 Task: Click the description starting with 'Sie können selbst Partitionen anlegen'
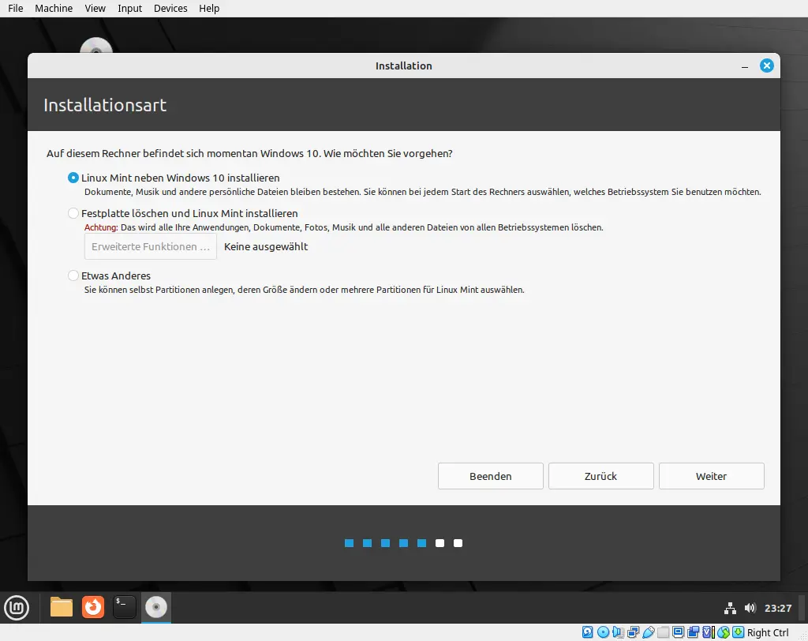tap(304, 290)
